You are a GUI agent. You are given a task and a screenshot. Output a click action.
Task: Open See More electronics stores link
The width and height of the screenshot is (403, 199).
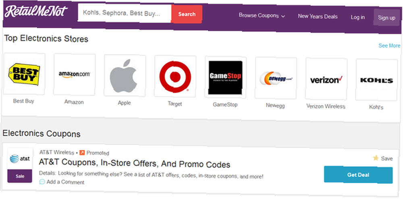[389, 46]
